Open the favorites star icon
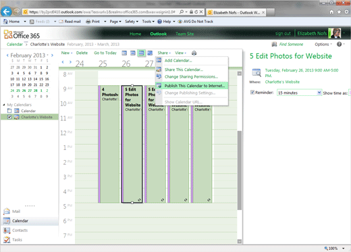The image size is (351, 252). click(339, 12)
